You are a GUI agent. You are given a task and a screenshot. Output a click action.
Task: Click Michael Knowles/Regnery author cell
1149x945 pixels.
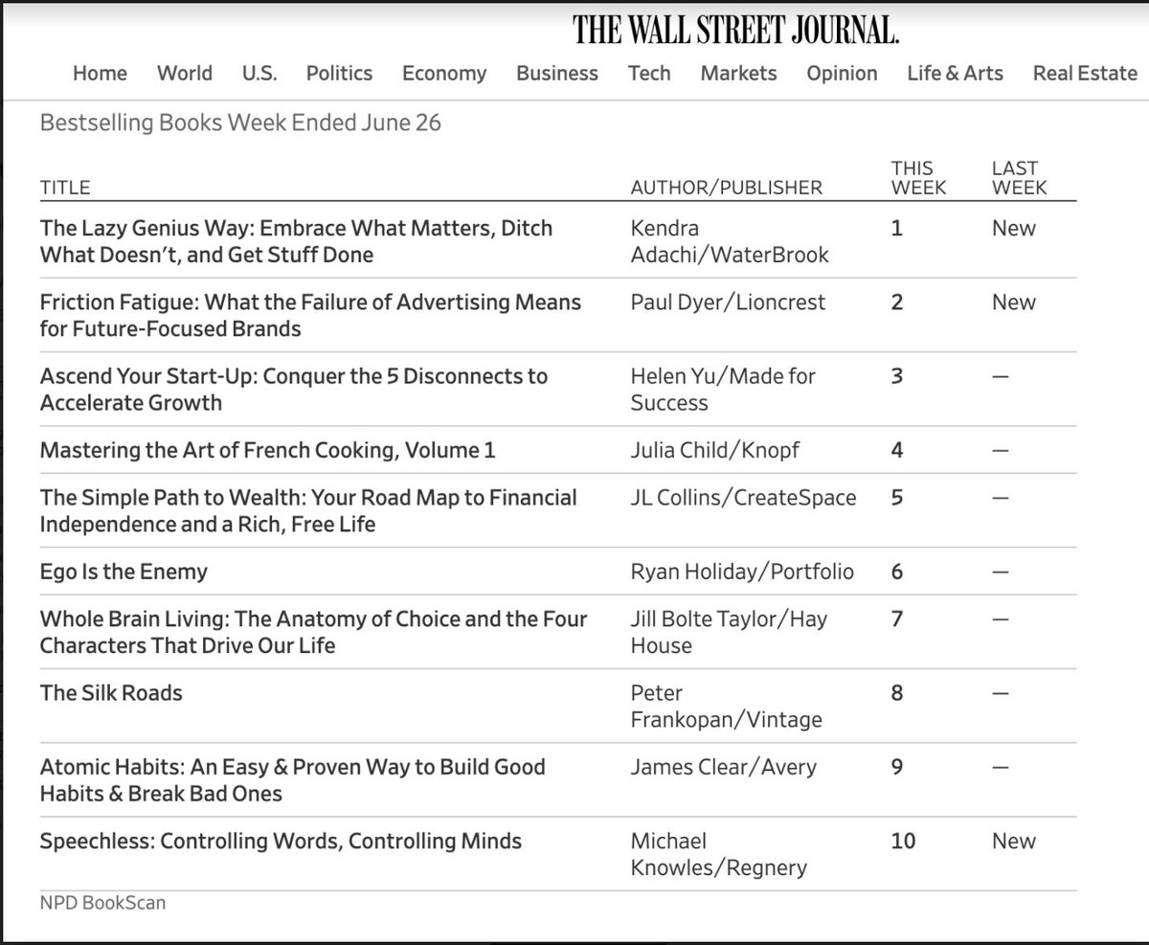tap(718, 855)
